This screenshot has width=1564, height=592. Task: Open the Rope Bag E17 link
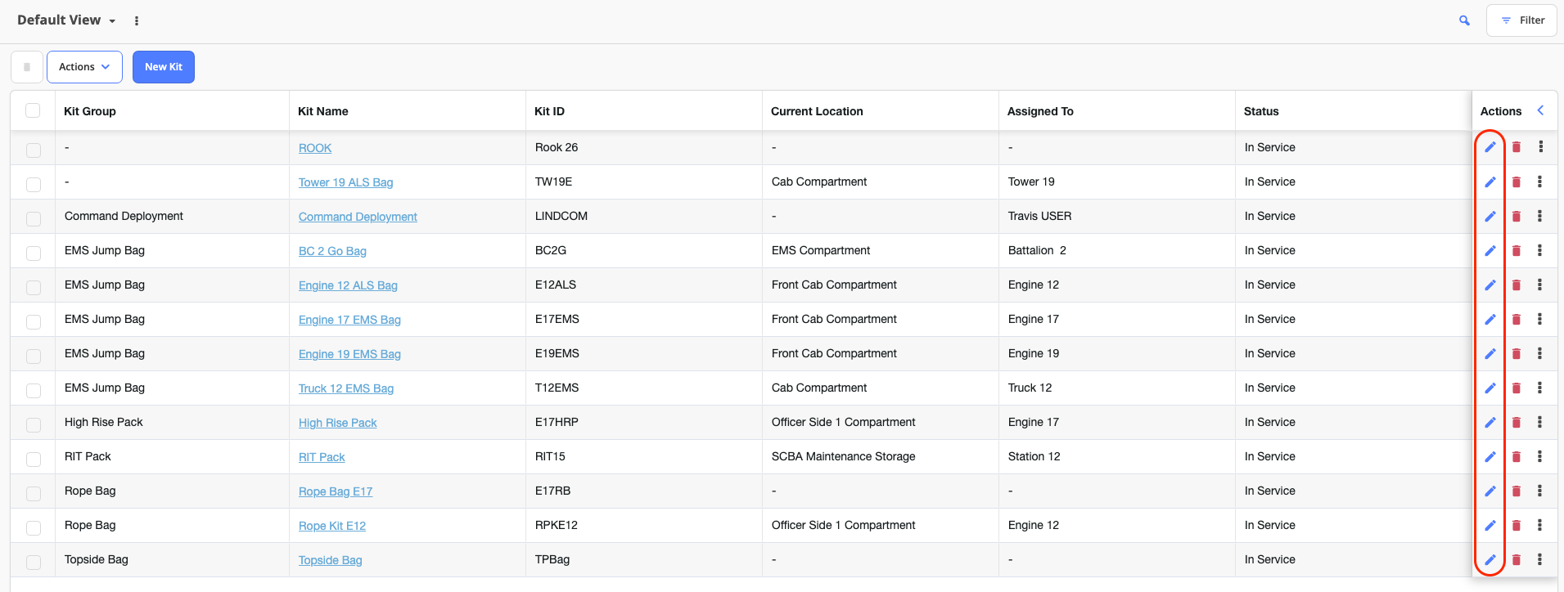(336, 491)
